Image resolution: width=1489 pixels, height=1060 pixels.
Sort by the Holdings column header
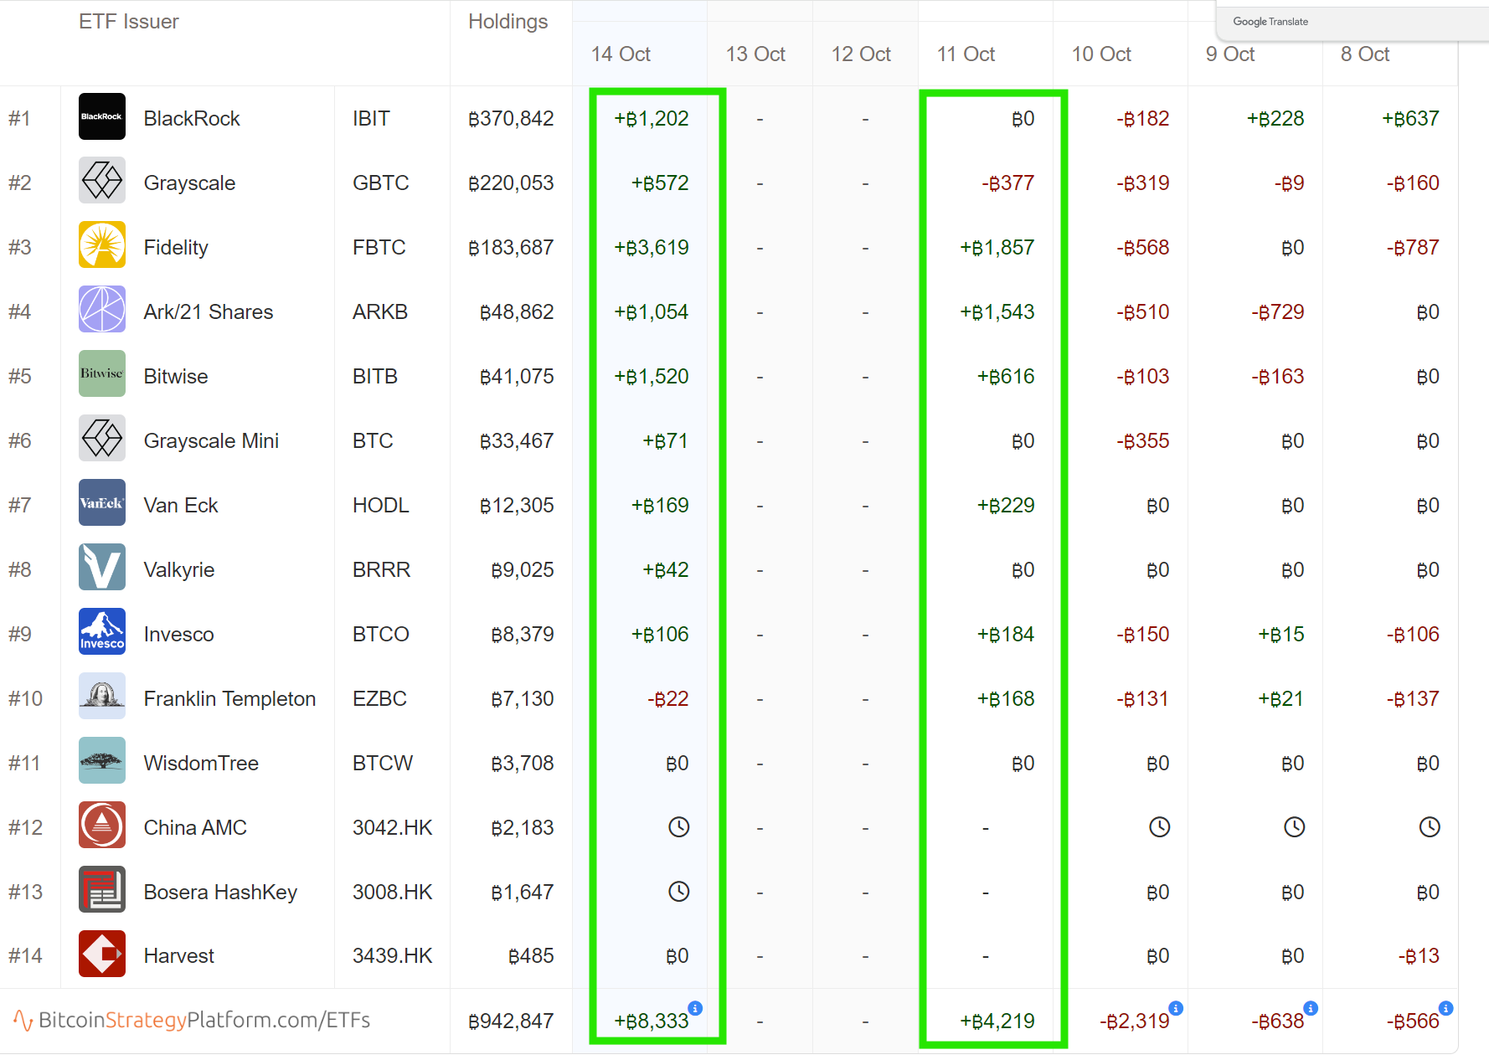click(x=507, y=22)
